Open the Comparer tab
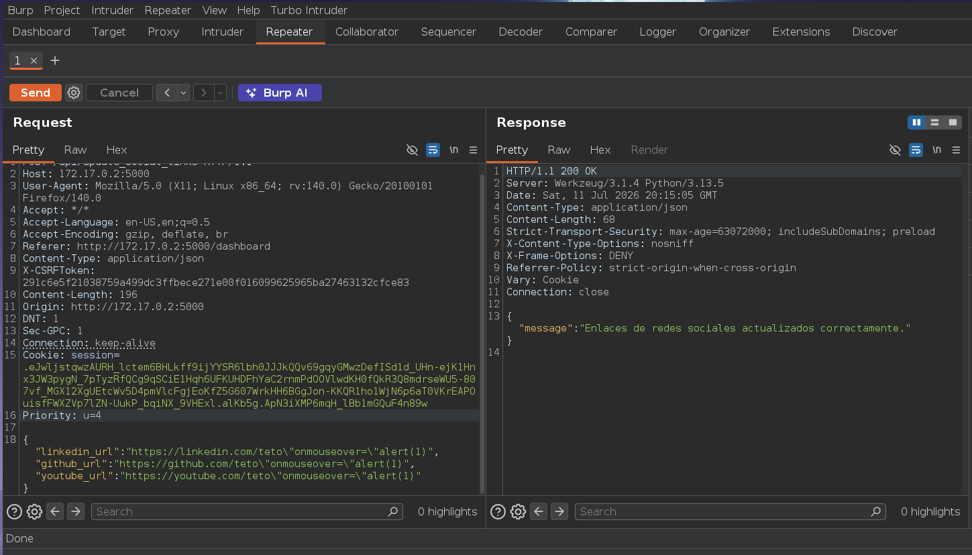972x555 pixels. 591,32
